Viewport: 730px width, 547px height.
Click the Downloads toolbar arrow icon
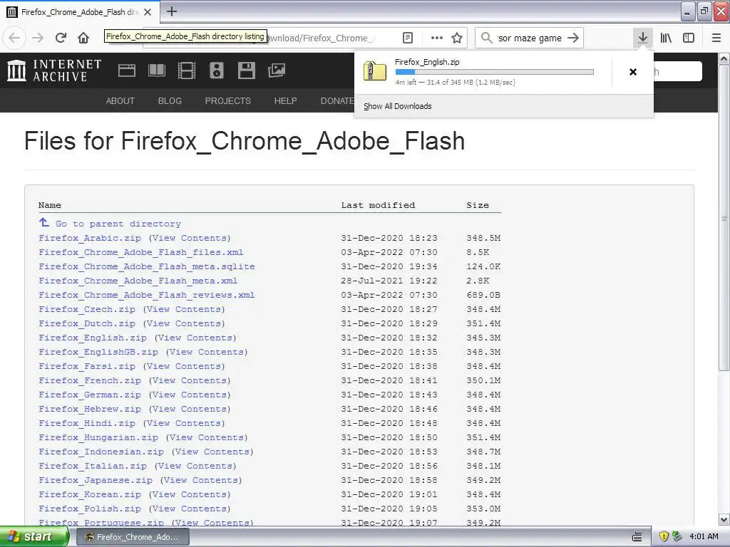click(x=642, y=38)
